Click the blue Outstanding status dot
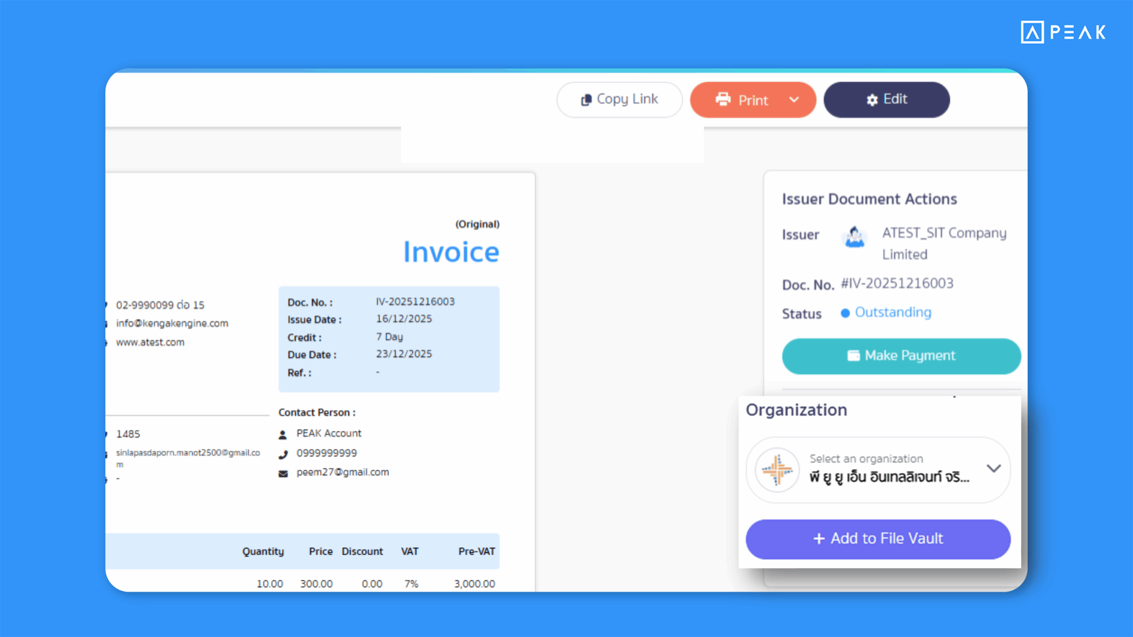Screen dimensions: 1133x637 846,313
